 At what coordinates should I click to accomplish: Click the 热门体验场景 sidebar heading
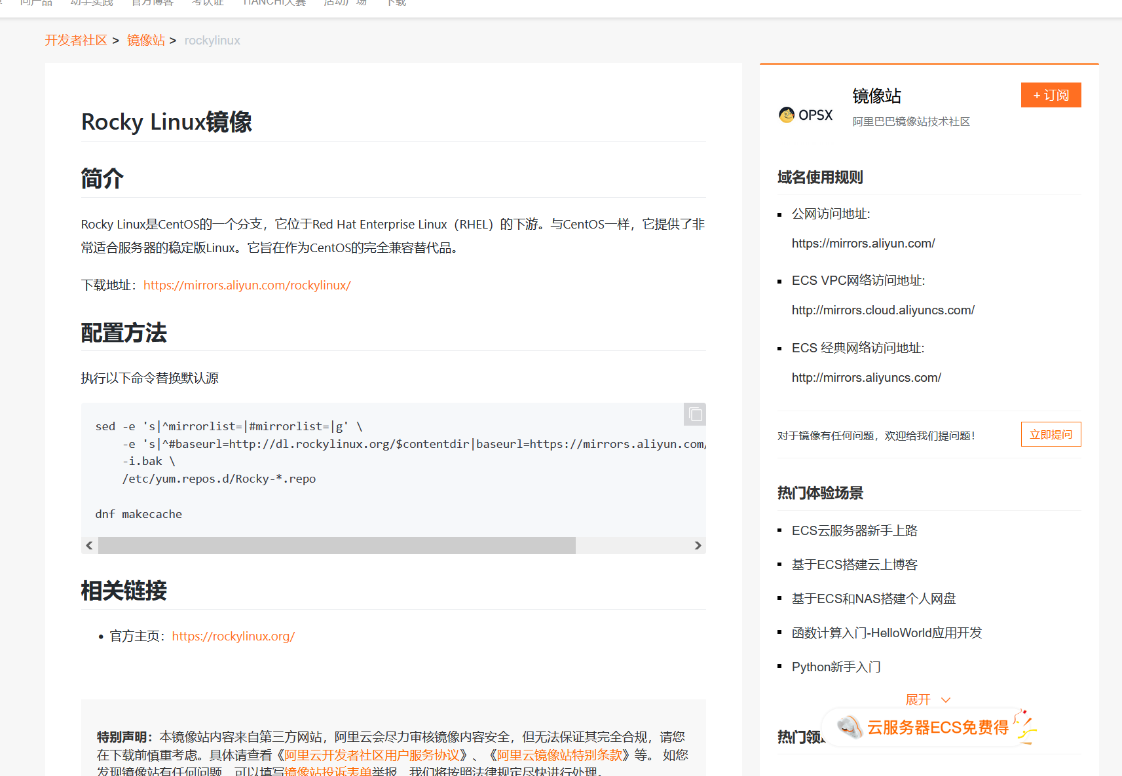(820, 493)
